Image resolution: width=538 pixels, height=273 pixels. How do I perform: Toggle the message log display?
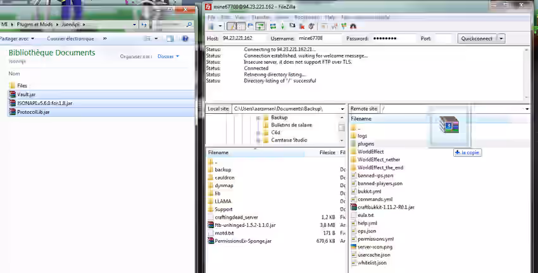click(x=232, y=27)
